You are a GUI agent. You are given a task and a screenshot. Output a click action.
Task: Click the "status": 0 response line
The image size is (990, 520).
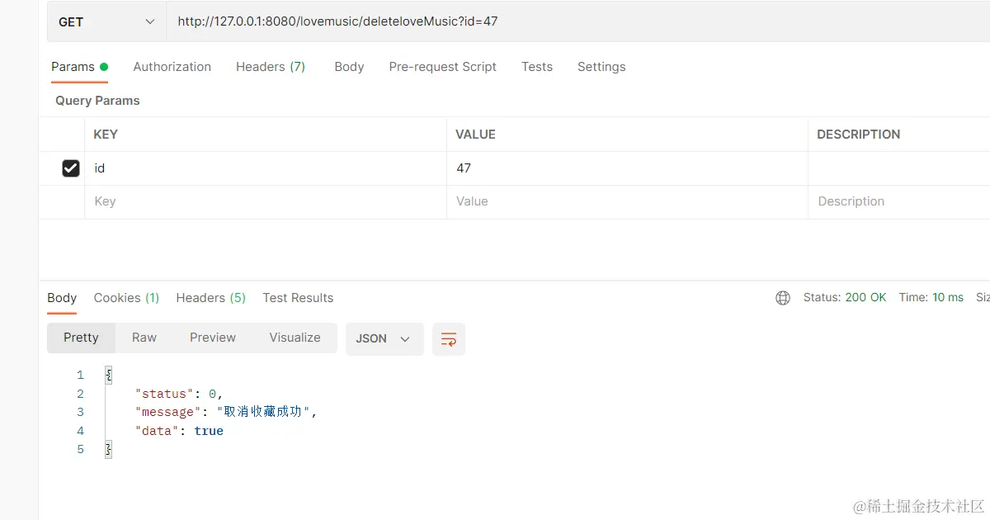pos(179,394)
